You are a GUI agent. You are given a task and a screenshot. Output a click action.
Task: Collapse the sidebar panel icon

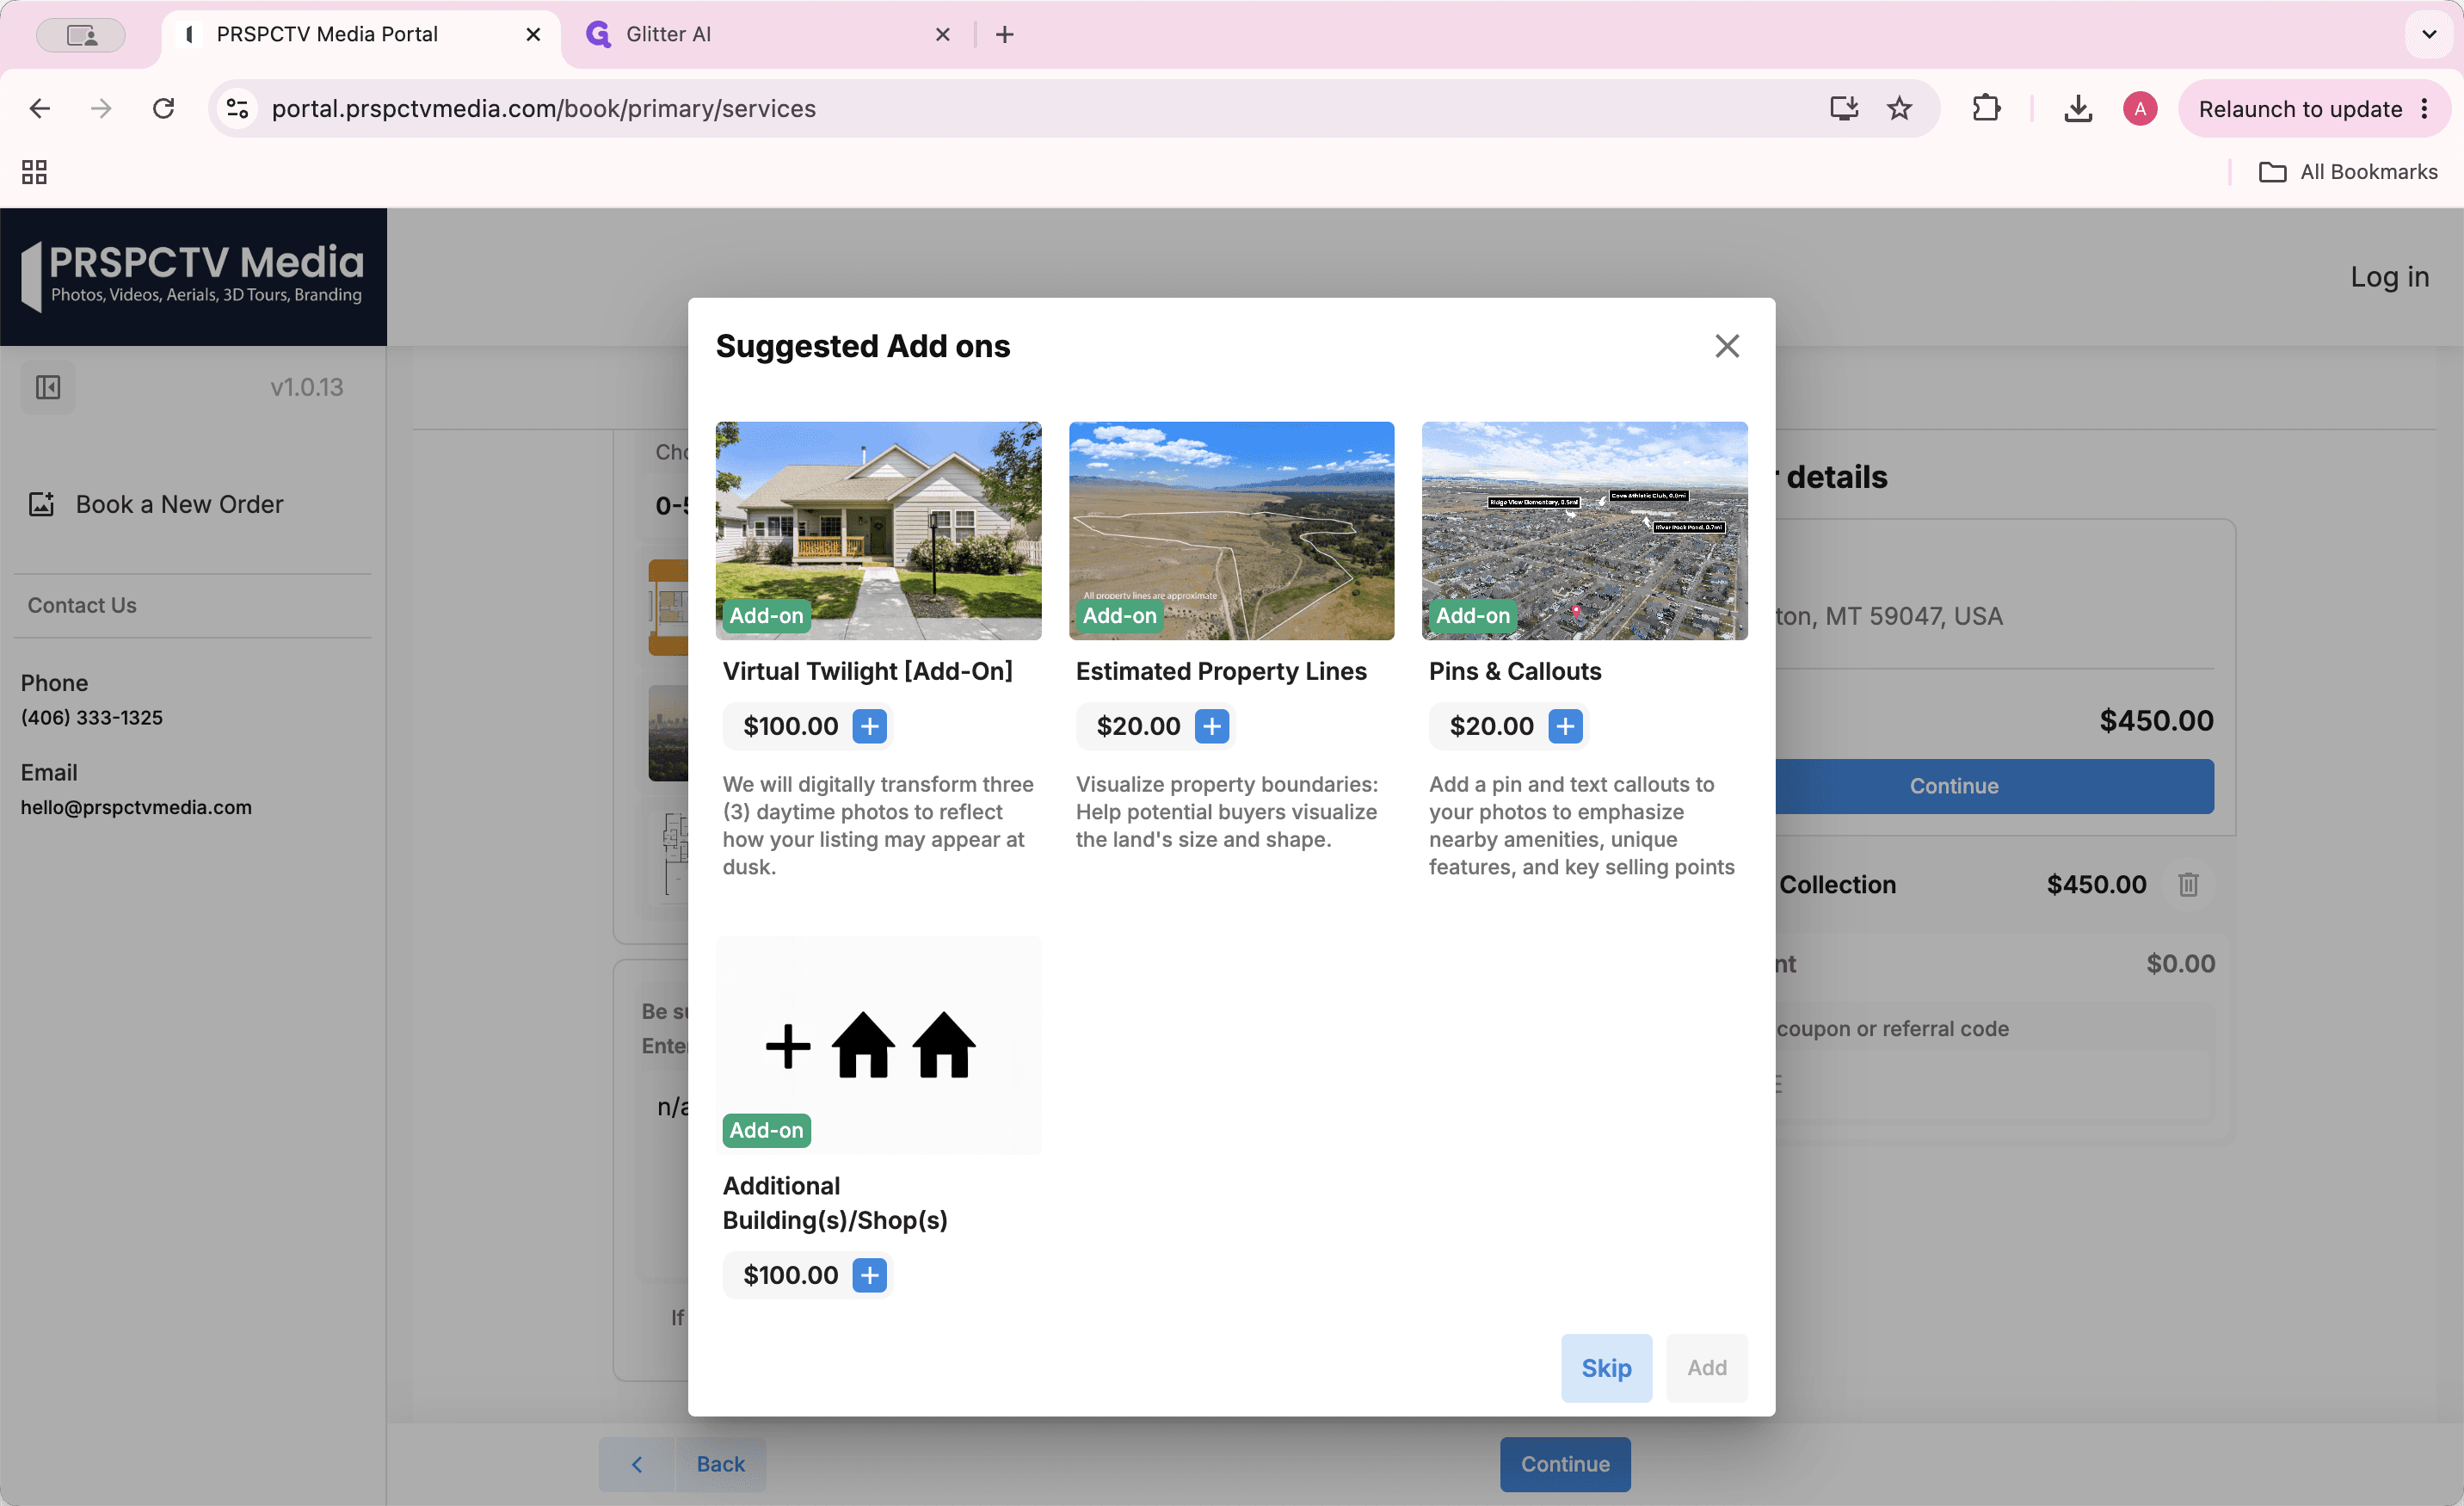[48, 387]
